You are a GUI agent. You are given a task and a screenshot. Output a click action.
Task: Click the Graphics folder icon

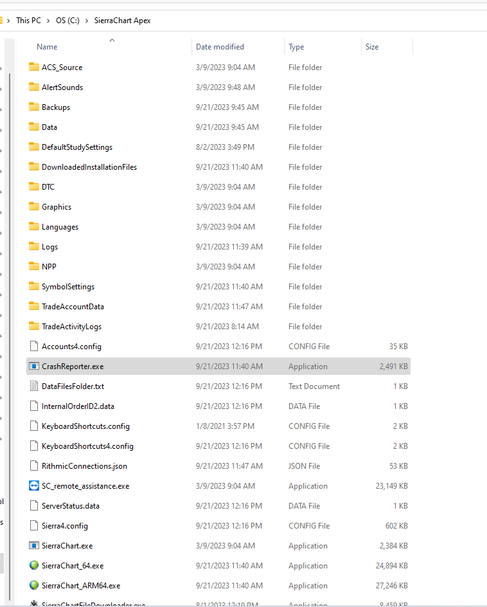pos(34,206)
